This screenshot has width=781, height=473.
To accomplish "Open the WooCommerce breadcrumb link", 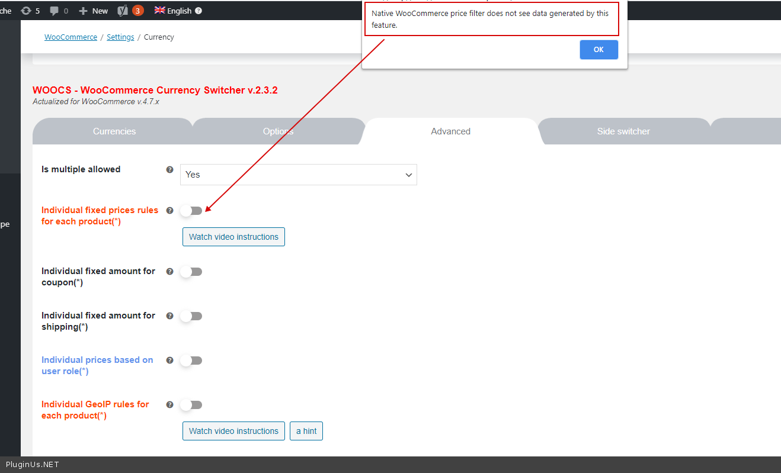I will coord(71,37).
